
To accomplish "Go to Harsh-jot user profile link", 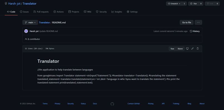I will tap(14, 4).
